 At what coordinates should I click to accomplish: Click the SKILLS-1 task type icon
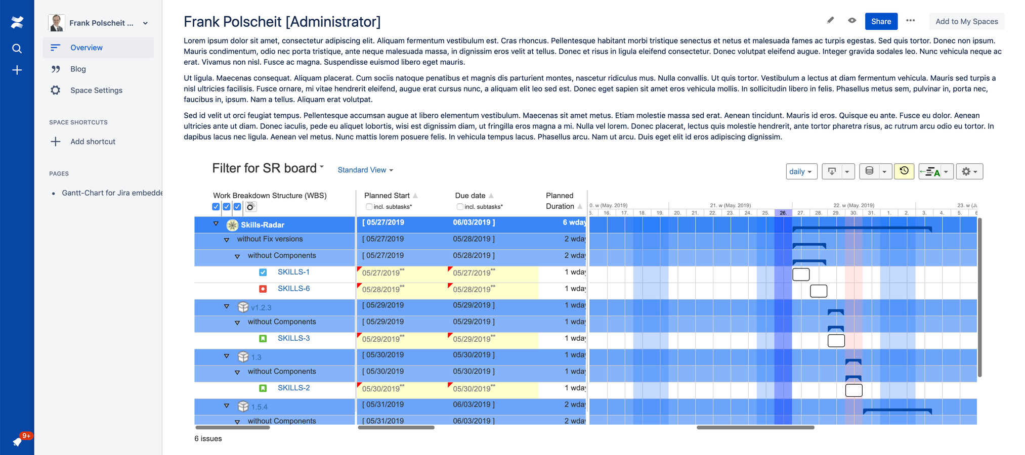(263, 272)
